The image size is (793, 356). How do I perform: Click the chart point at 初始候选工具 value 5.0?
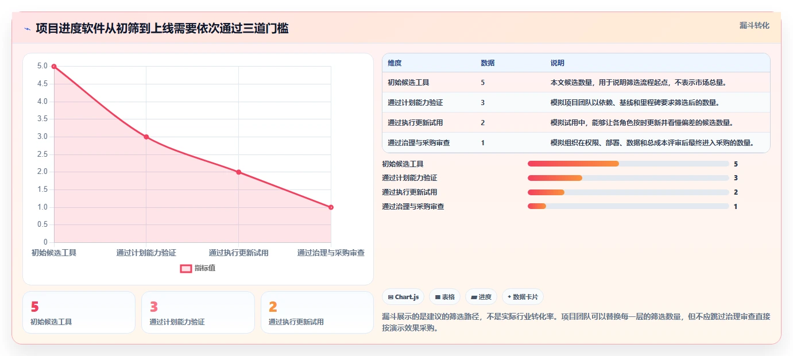(54, 66)
